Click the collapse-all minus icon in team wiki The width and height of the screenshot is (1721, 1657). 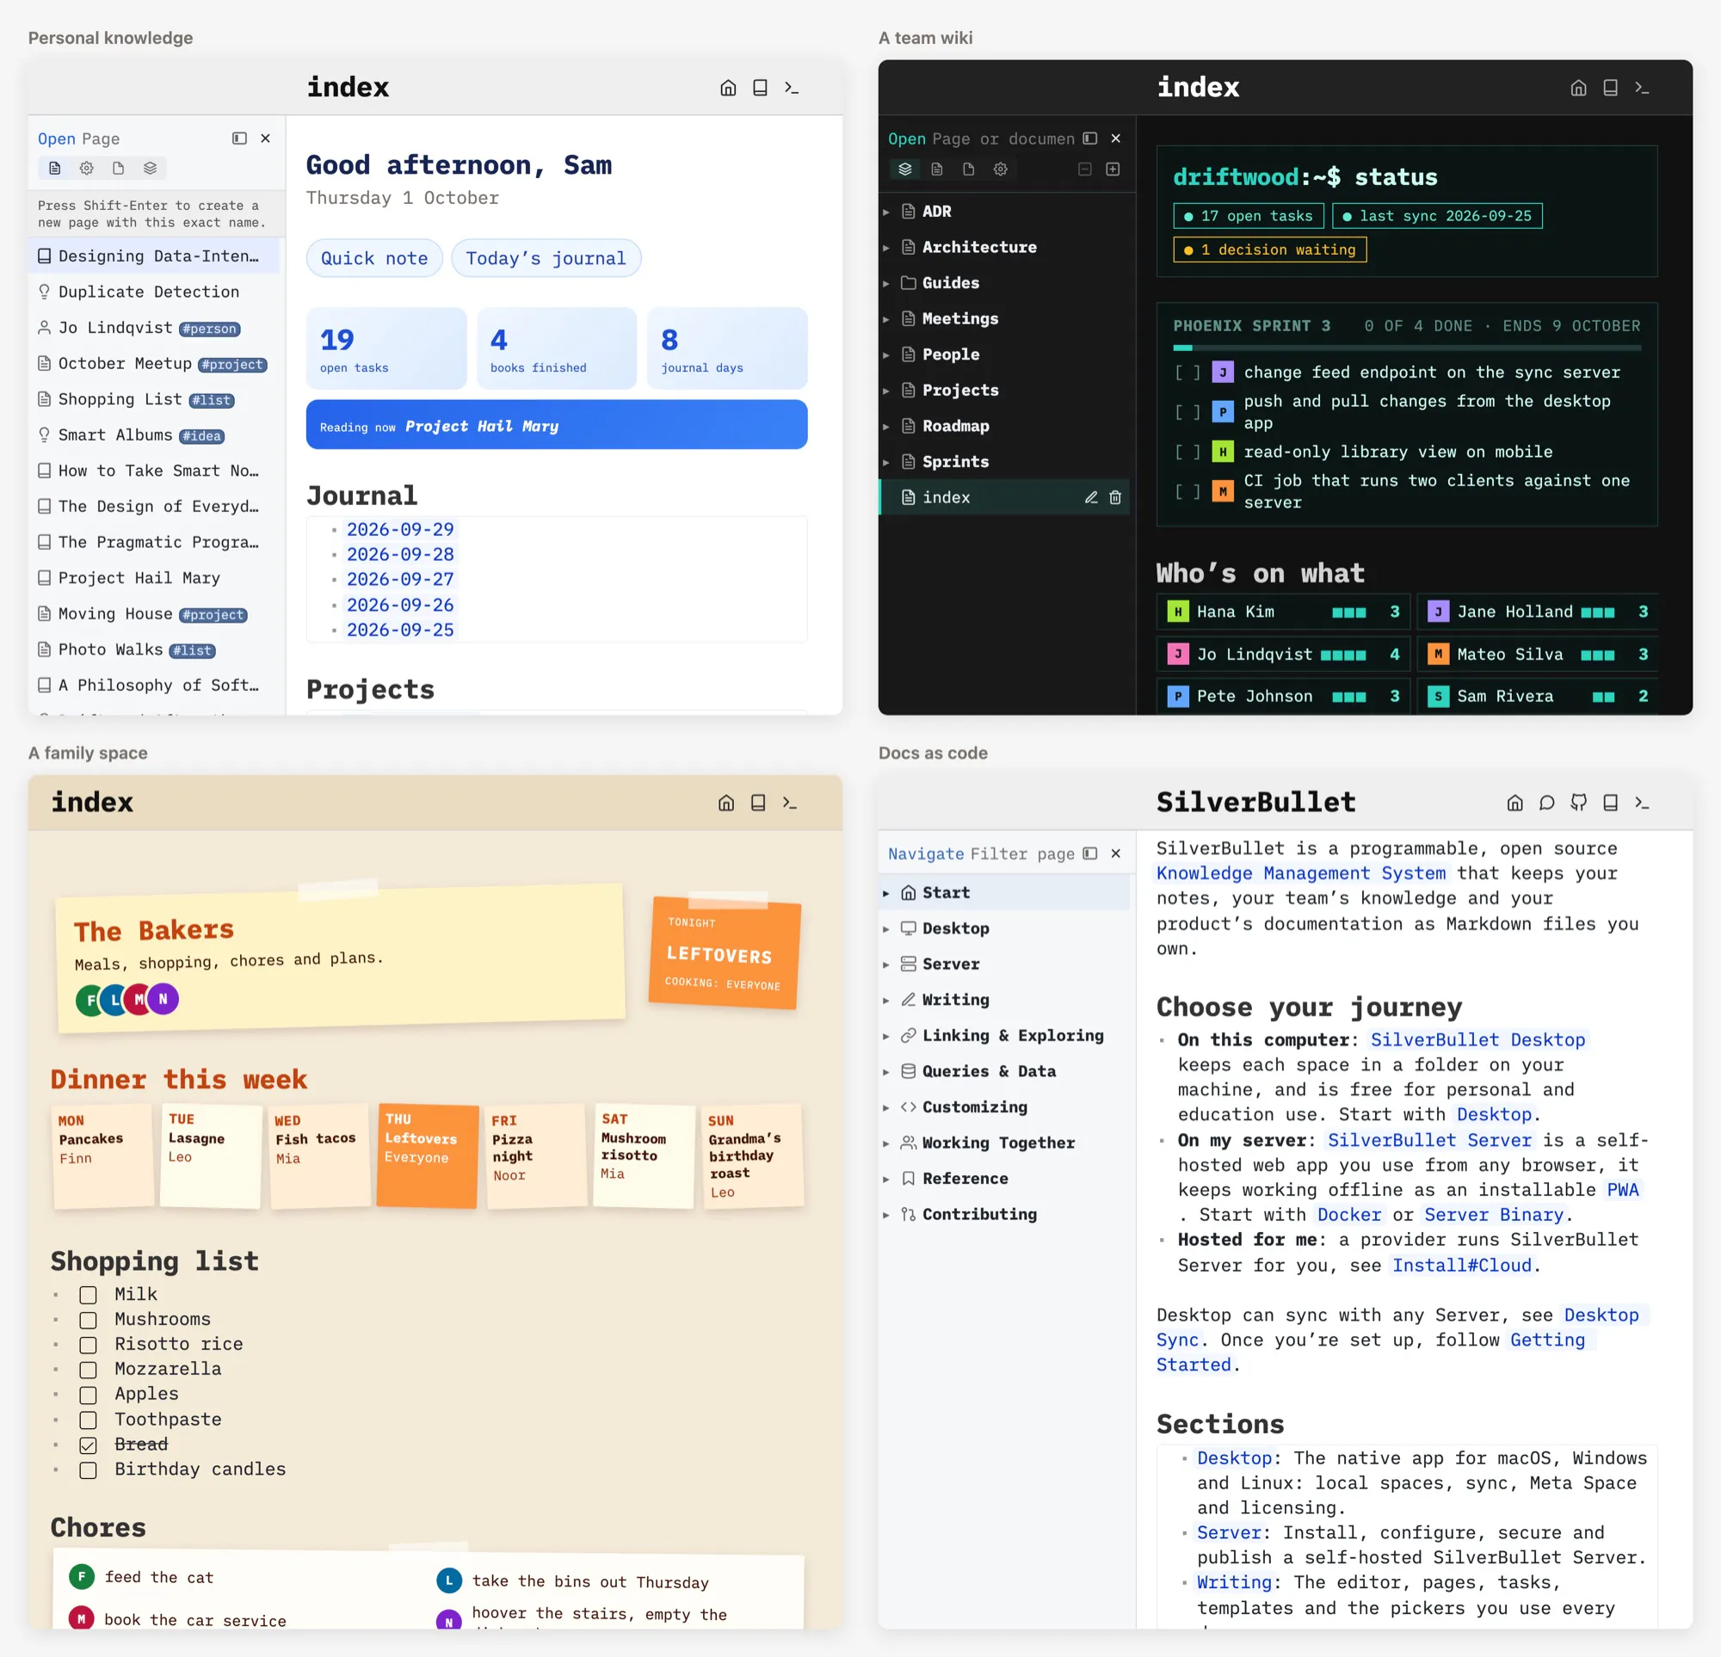coord(1084,169)
